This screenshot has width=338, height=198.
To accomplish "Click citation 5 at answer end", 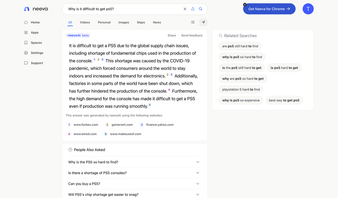I will pyautogui.click(x=150, y=105).
